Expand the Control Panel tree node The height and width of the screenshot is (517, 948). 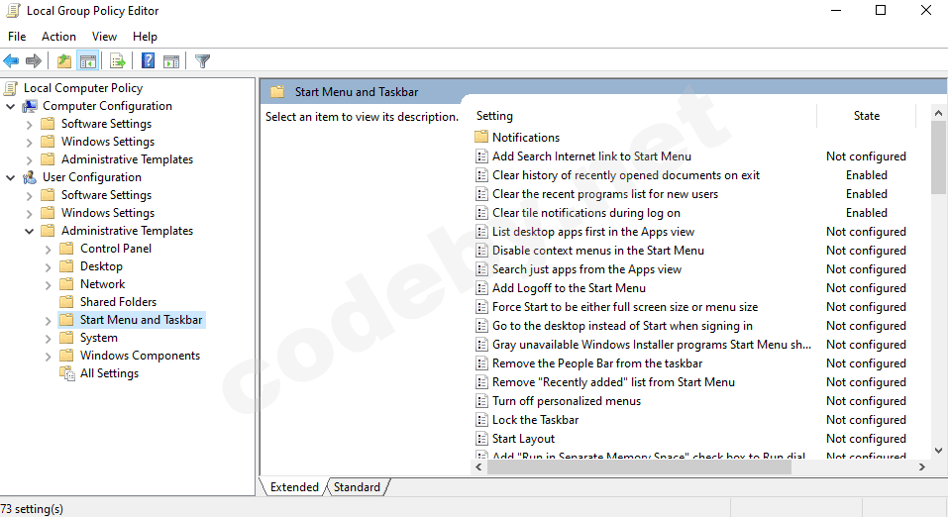pos(49,250)
